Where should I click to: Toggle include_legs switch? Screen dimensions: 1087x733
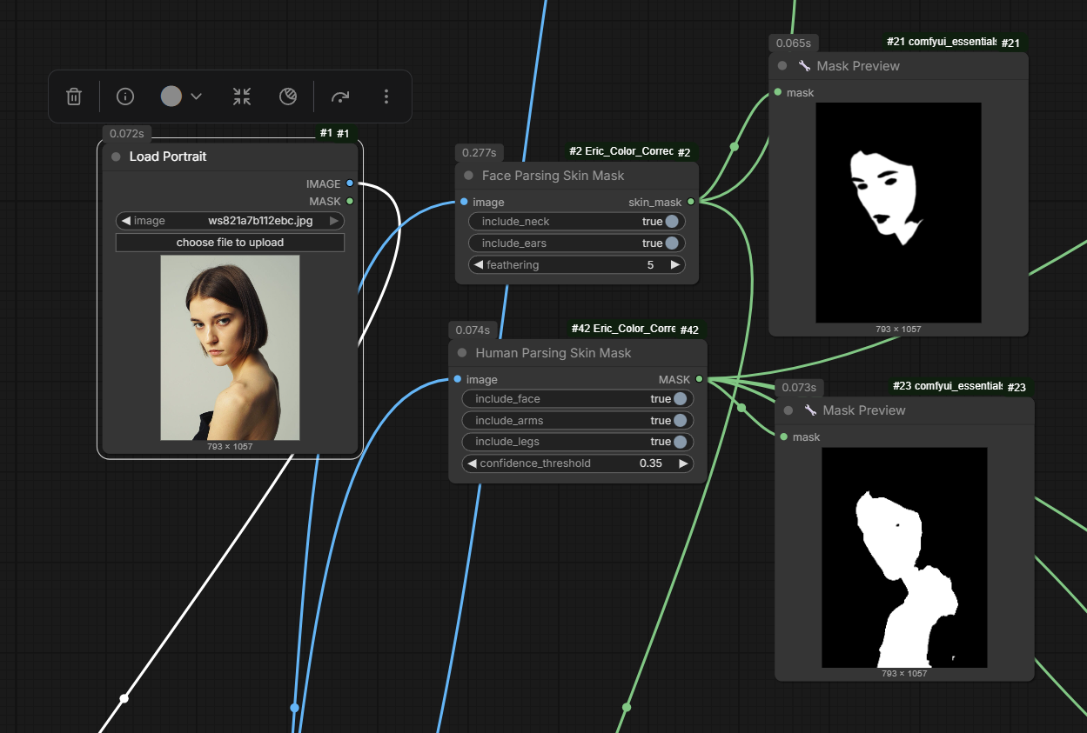point(680,442)
